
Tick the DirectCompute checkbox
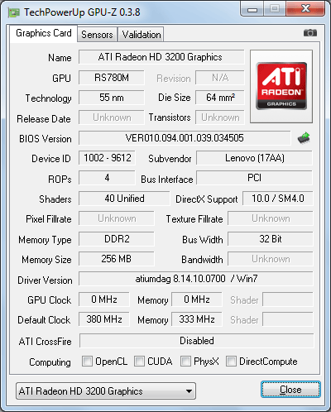point(231,361)
